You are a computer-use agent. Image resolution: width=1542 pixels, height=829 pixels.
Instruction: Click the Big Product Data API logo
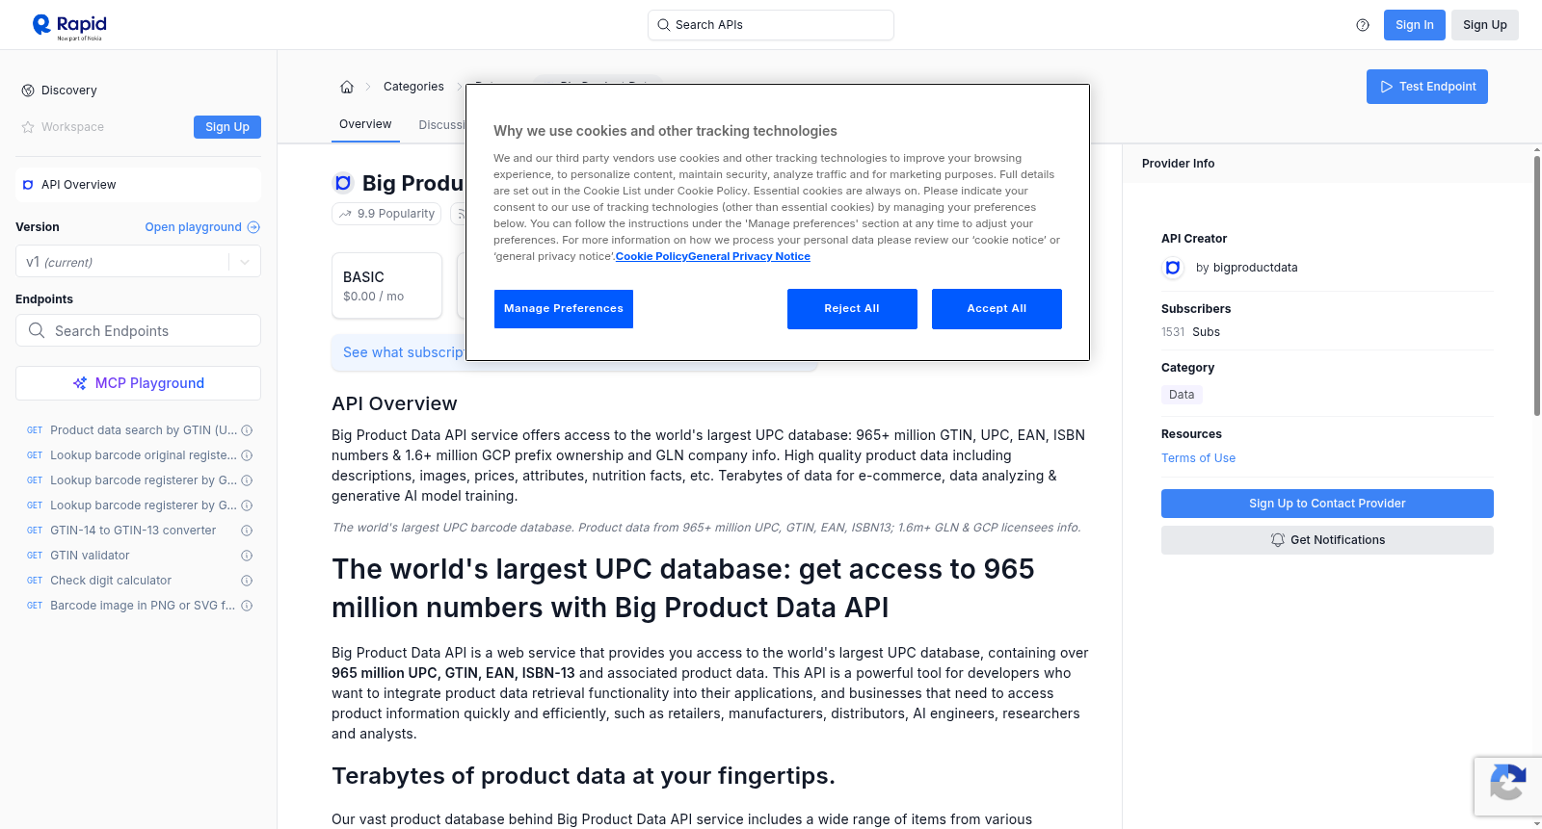[343, 183]
